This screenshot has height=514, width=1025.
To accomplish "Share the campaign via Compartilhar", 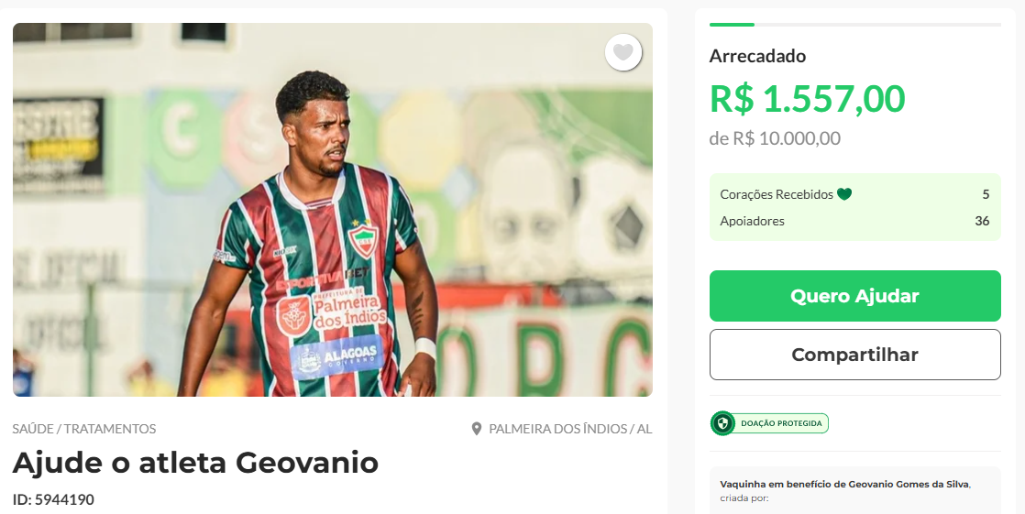I will [x=855, y=355].
